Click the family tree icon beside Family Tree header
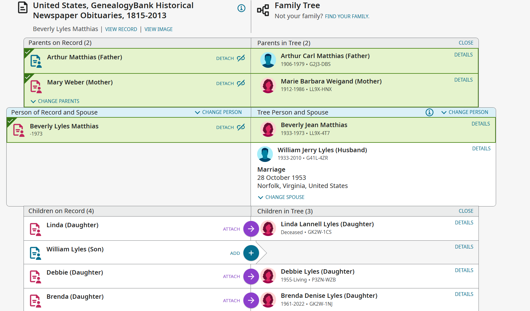 [263, 10]
